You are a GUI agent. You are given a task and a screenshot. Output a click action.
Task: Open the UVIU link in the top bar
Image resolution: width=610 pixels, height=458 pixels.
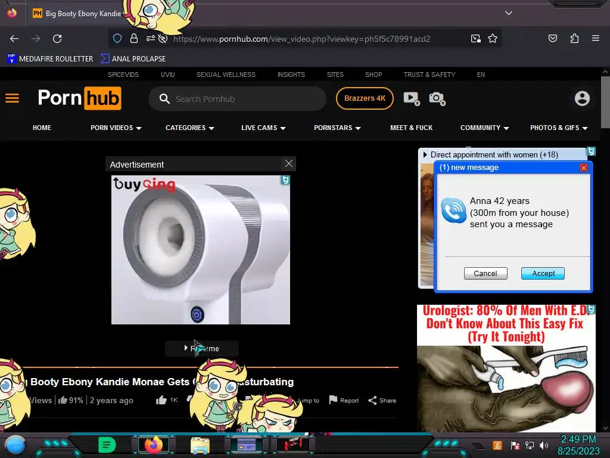(167, 75)
